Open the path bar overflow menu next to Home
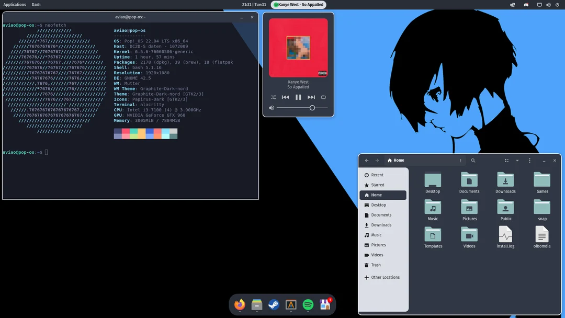Image resolution: width=565 pixels, height=318 pixels. [460, 160]
